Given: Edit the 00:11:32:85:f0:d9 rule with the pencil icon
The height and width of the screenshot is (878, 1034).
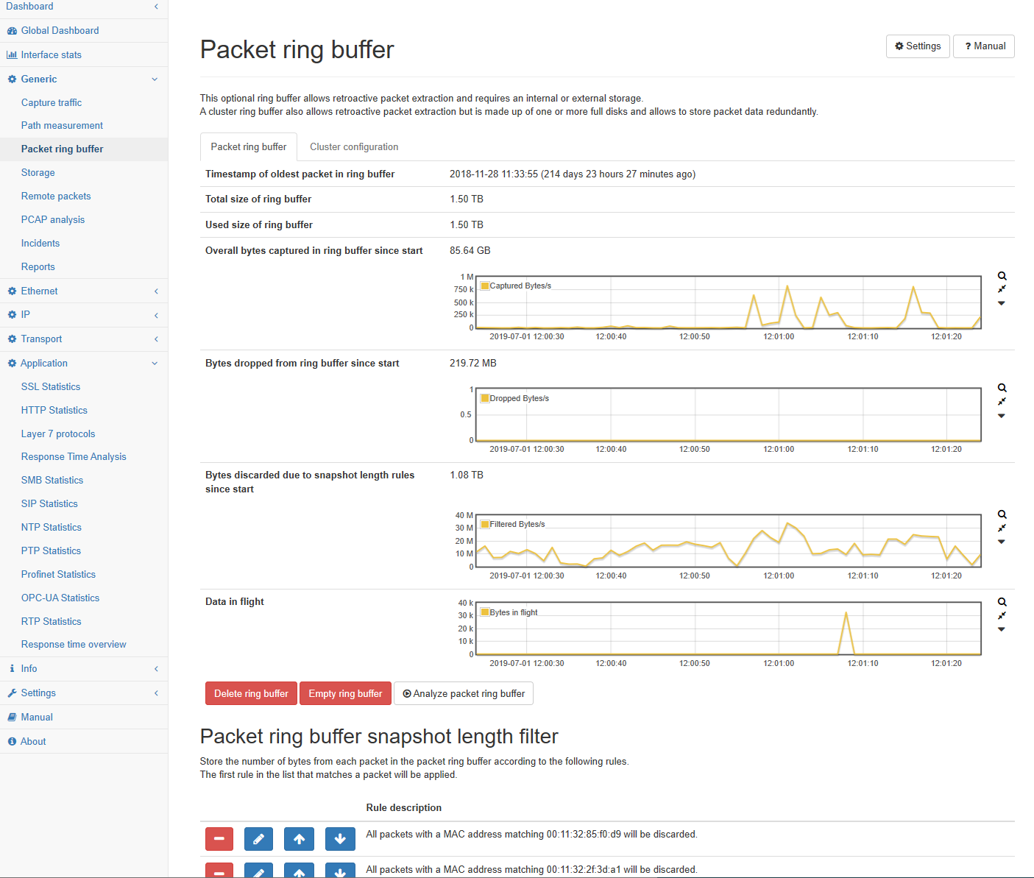Looking at the screenshot, I should tap(258, 838).
